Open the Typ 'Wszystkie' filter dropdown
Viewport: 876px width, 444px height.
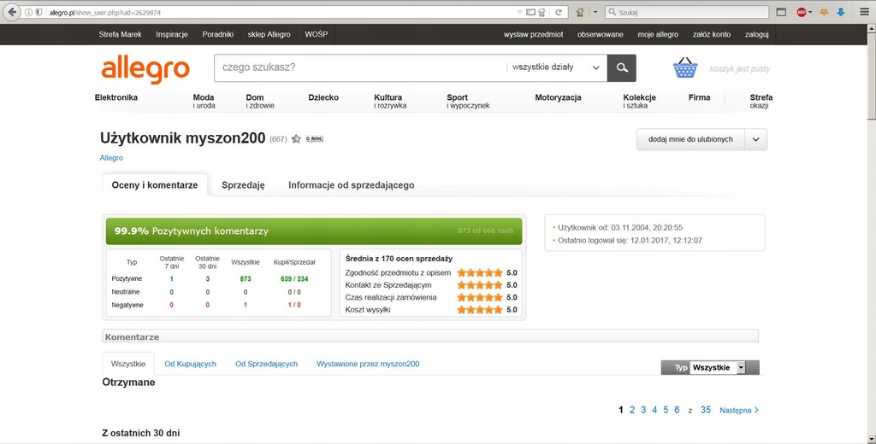click(718, 368)
